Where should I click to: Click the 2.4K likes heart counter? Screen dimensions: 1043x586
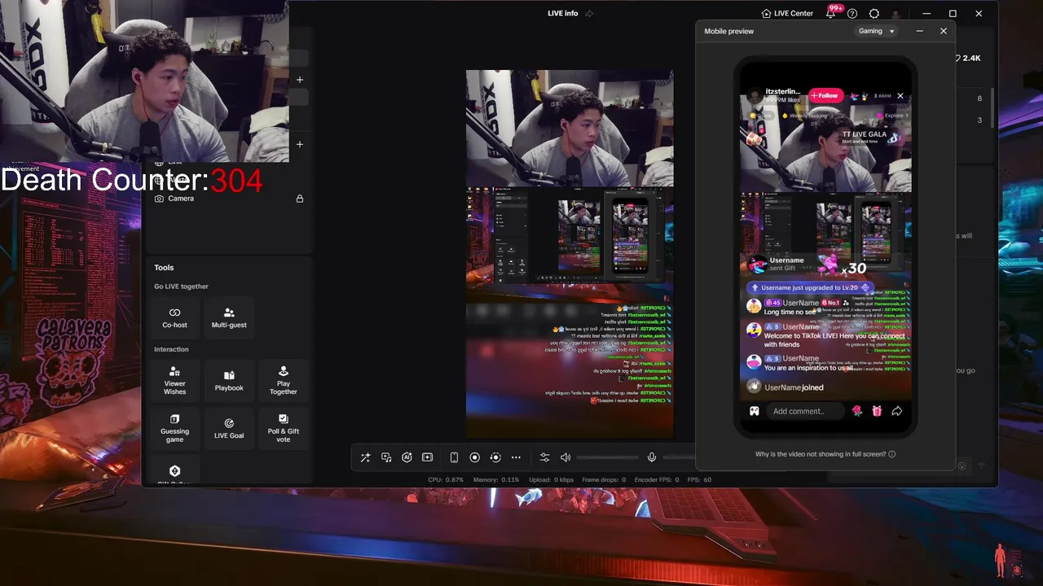click(967, 58)
